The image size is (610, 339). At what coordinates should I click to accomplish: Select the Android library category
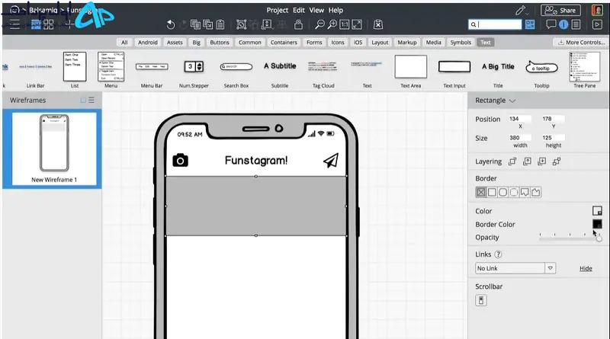tap(147, 43)
